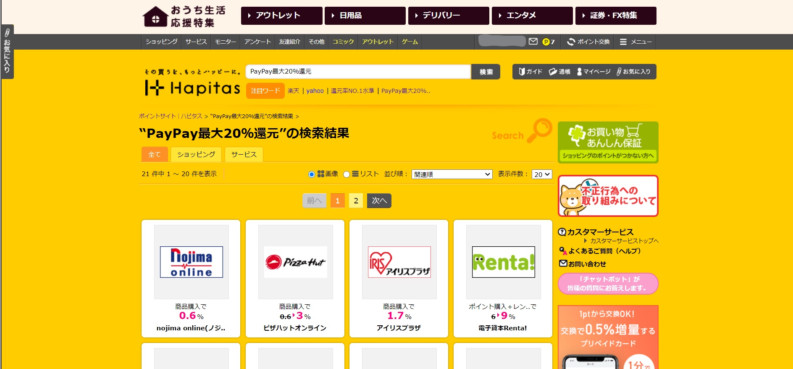Click current page 1 button

[338, 200]
